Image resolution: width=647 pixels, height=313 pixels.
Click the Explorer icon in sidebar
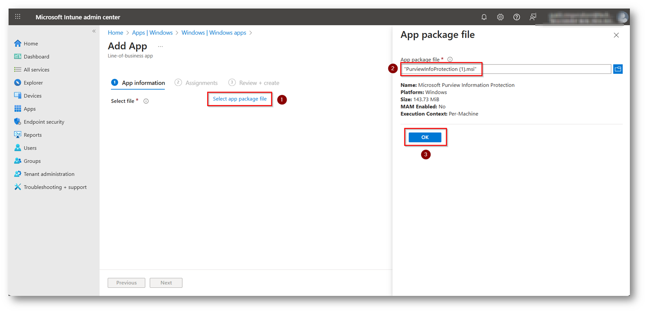[x=18, y=82]
